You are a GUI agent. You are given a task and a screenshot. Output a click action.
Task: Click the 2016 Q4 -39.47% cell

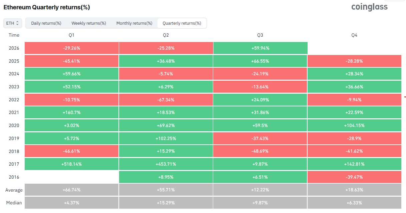pos(354,177)
